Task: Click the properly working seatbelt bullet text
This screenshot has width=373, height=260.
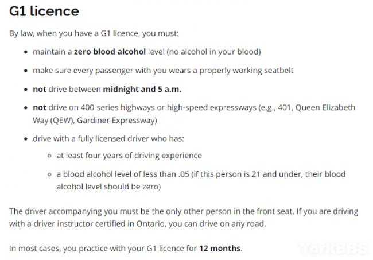Action: 163,71
